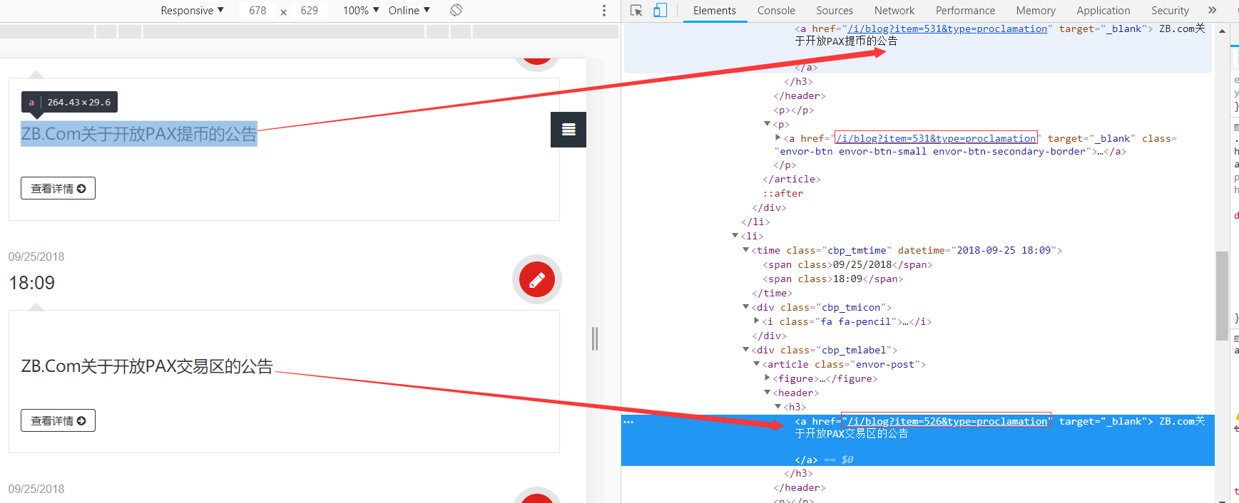
Task: Open the Application tab
Action: (1103, 11)
